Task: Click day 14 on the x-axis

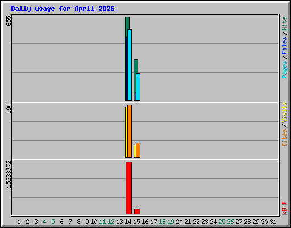Action: [x=128, y=222]
